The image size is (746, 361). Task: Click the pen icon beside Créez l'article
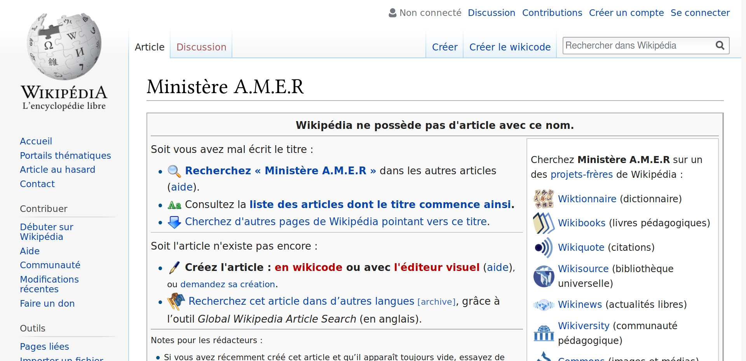tap(175, 267)
